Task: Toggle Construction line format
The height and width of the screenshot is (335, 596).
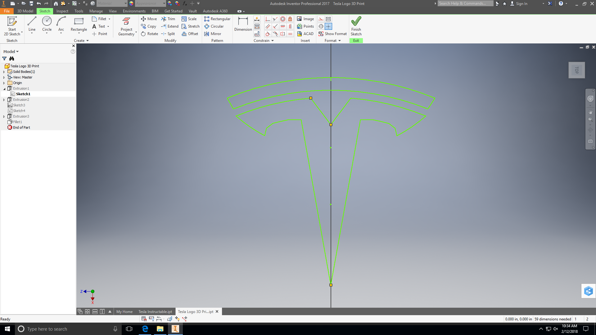Action: point(321,19)
